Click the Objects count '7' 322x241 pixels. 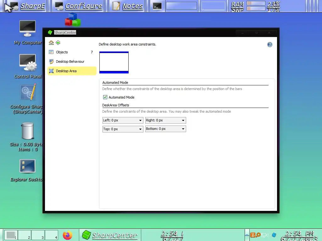(92, 52)
